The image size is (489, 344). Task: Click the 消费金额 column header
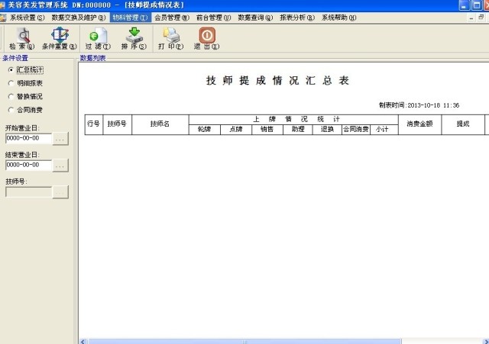(x=419, y=124)
